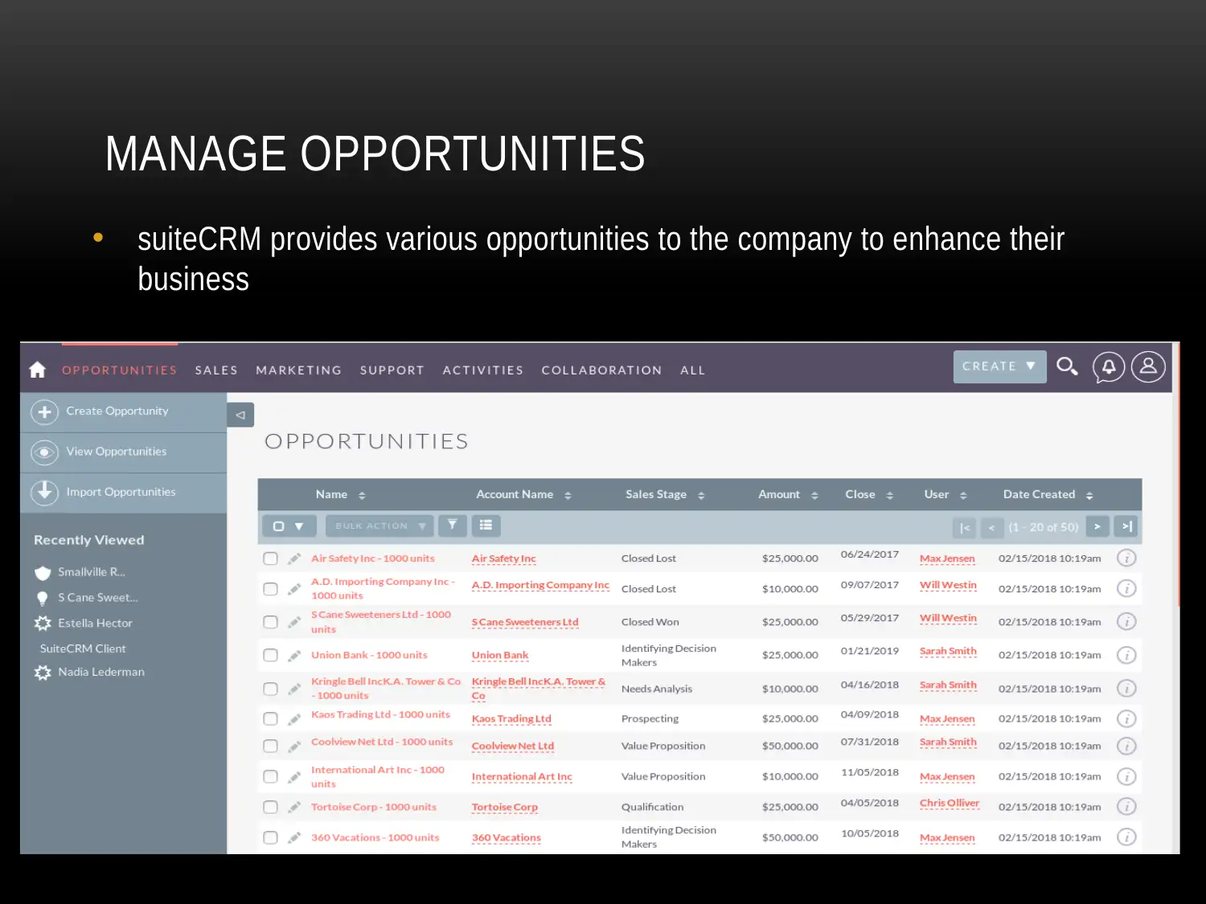Go to previous page of results

click(991, 527)
